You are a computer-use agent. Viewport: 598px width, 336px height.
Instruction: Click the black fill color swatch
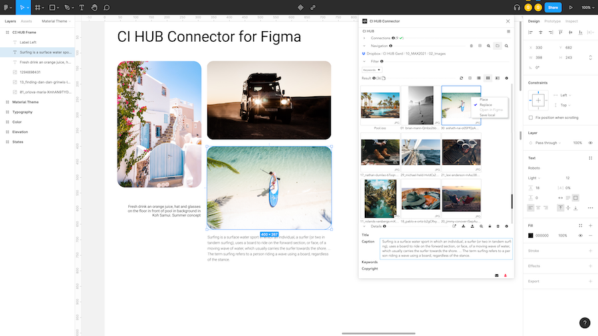tap(531, 235)
